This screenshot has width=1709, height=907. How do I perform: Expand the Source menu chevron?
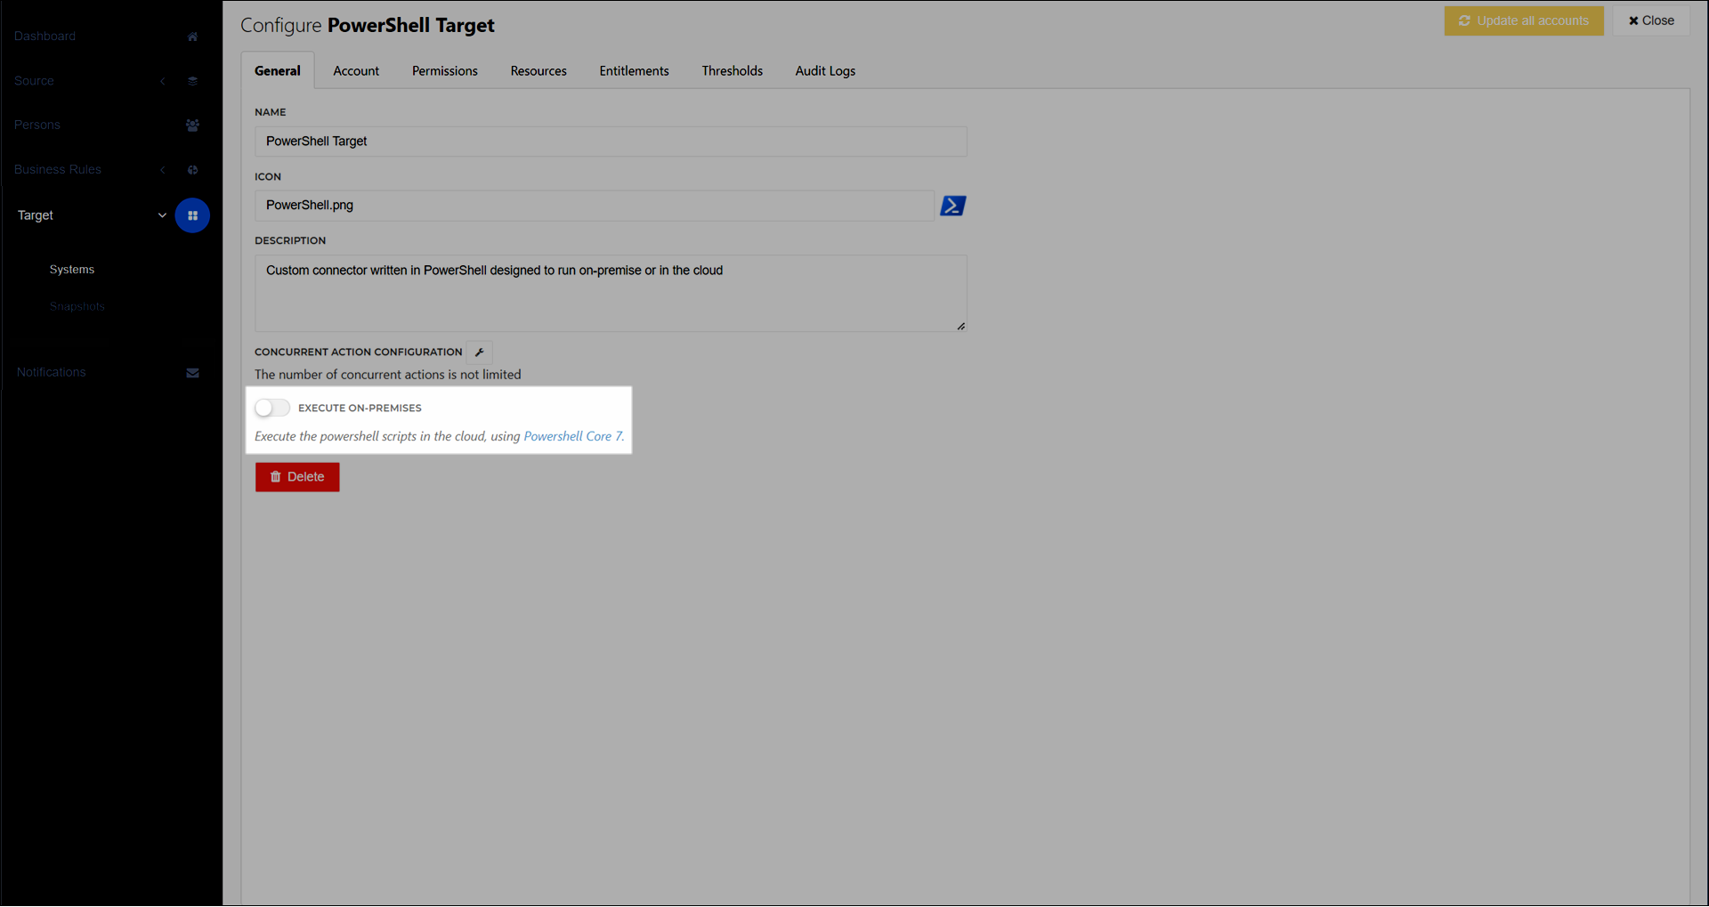pyautogui.click(x=163, y=81)
